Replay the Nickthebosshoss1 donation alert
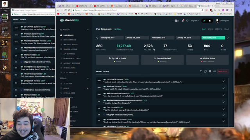Screen dimensions: 250x140 click(x=223, y=95)
